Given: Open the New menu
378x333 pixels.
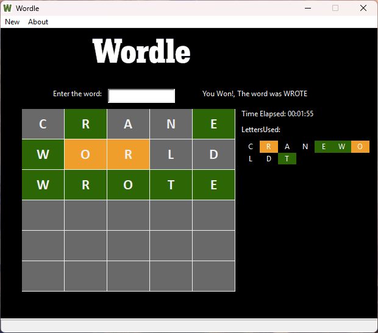Looking at the screenshot, I should pyautogui.click(x=12, y=22).
